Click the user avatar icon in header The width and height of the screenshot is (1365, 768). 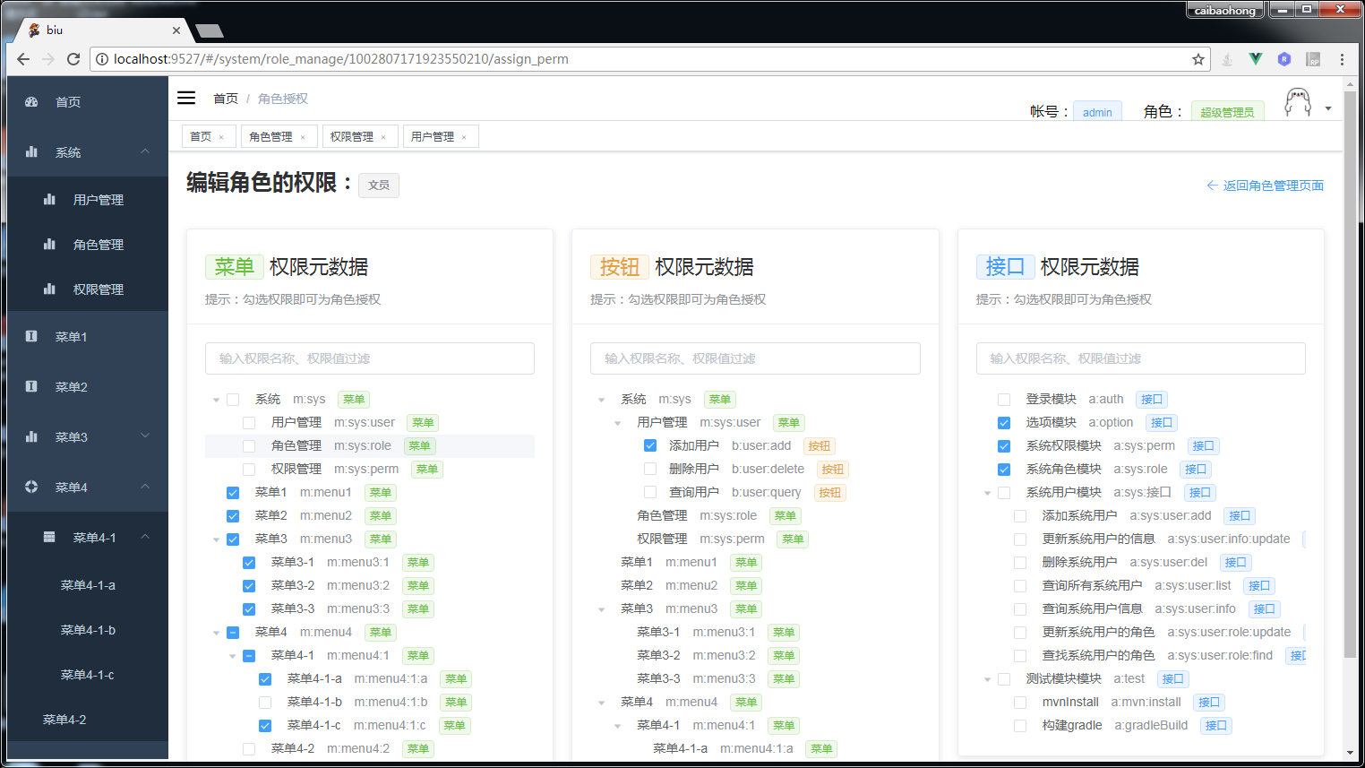(1298, 102)
